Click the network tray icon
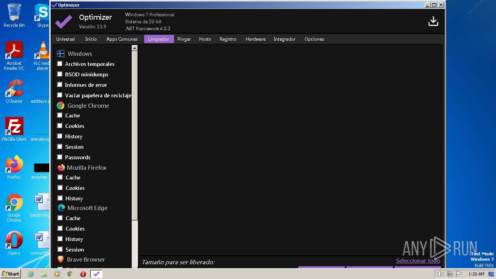Image resolution: width=496 pixels, height=279 pixels. coord(450,274)
